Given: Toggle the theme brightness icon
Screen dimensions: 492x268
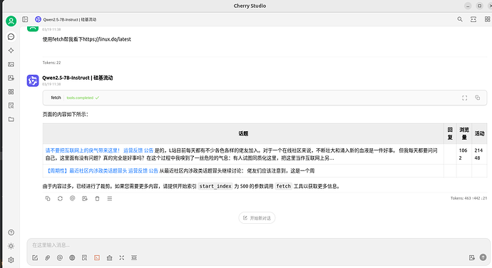Looking at the screenshot, I should coord(11,246).
